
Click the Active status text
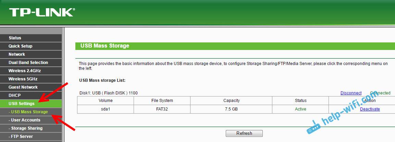300,109
